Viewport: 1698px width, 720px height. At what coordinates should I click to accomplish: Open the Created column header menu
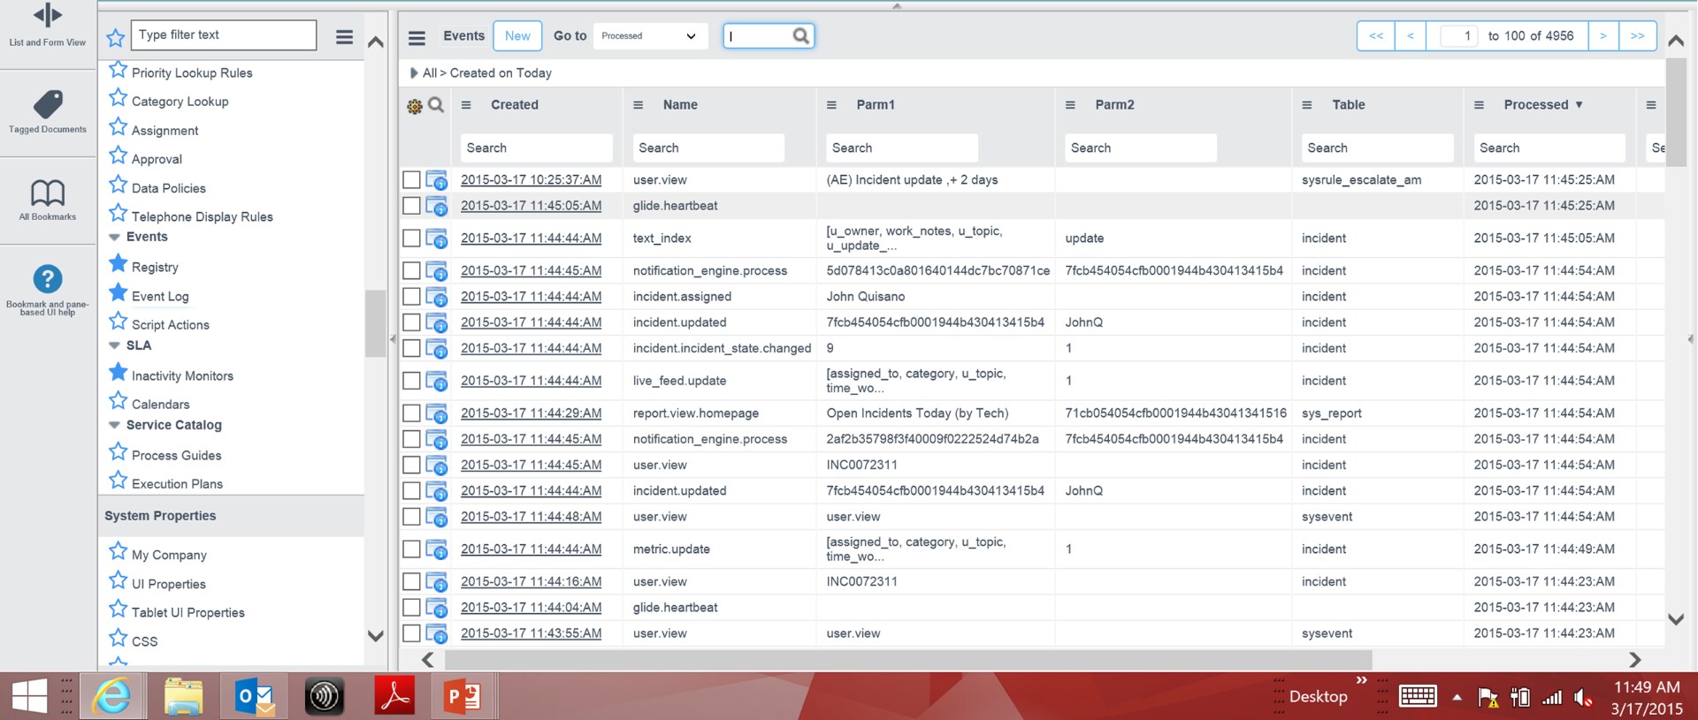tap(466, 105)
